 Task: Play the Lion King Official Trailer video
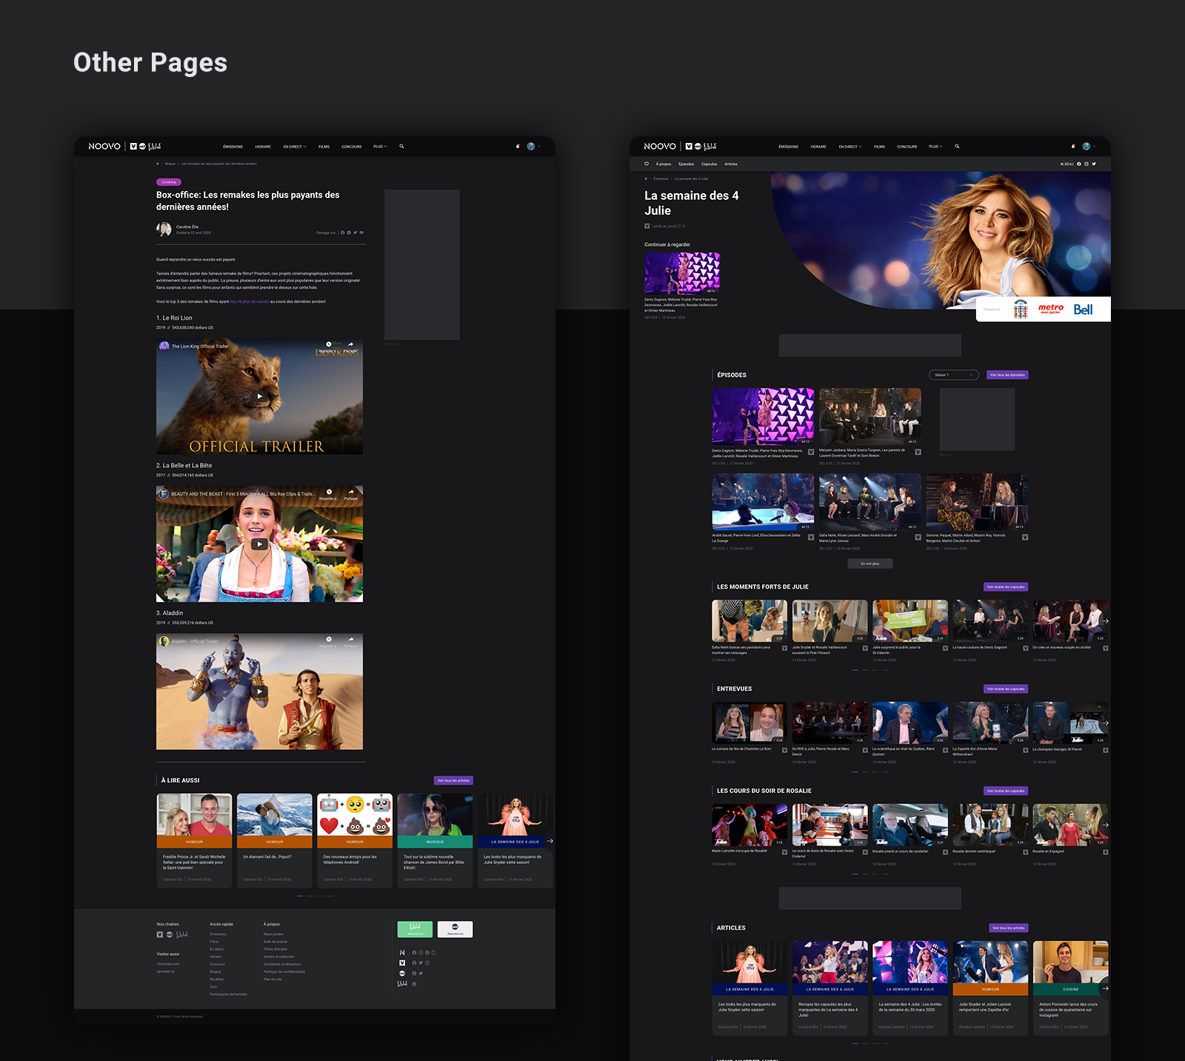coord(259,396)
